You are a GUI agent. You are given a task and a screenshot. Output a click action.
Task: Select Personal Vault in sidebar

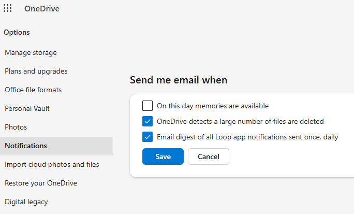[27, 108]
